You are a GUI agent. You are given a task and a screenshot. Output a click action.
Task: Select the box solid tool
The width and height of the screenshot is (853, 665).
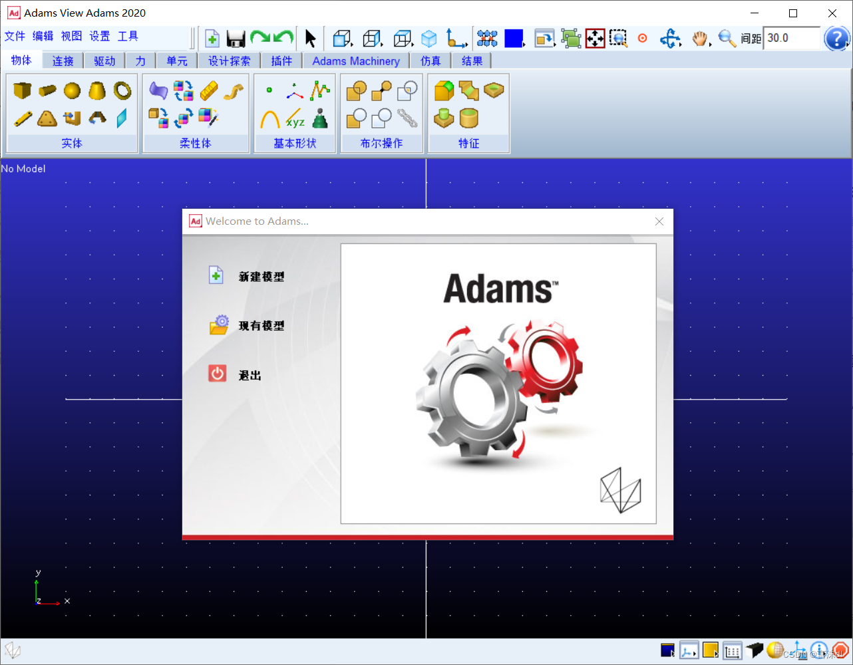click(x=22, y=90)
